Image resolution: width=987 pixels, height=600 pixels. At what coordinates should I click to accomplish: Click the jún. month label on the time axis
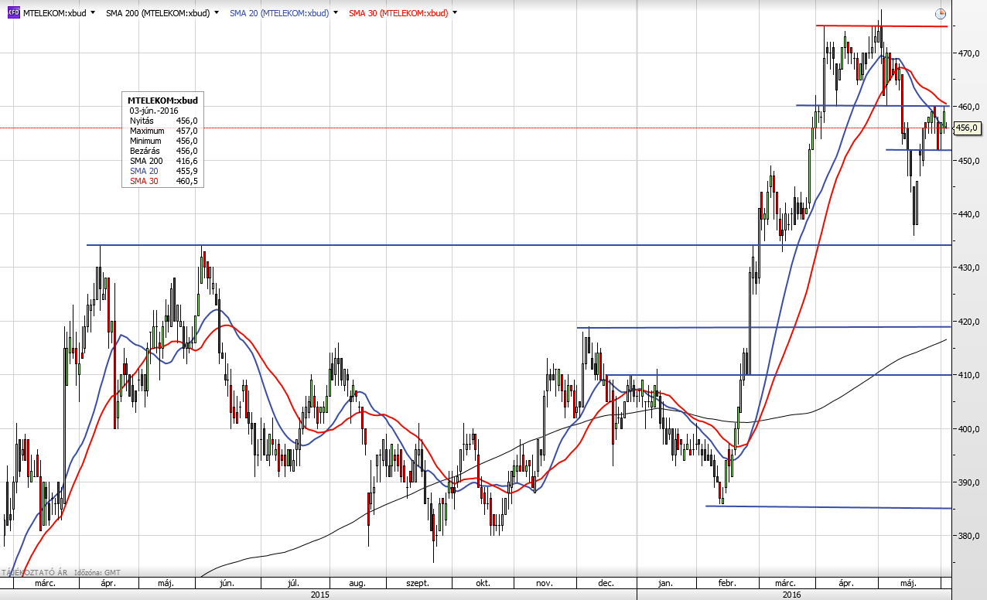click(x=227, y=583)
